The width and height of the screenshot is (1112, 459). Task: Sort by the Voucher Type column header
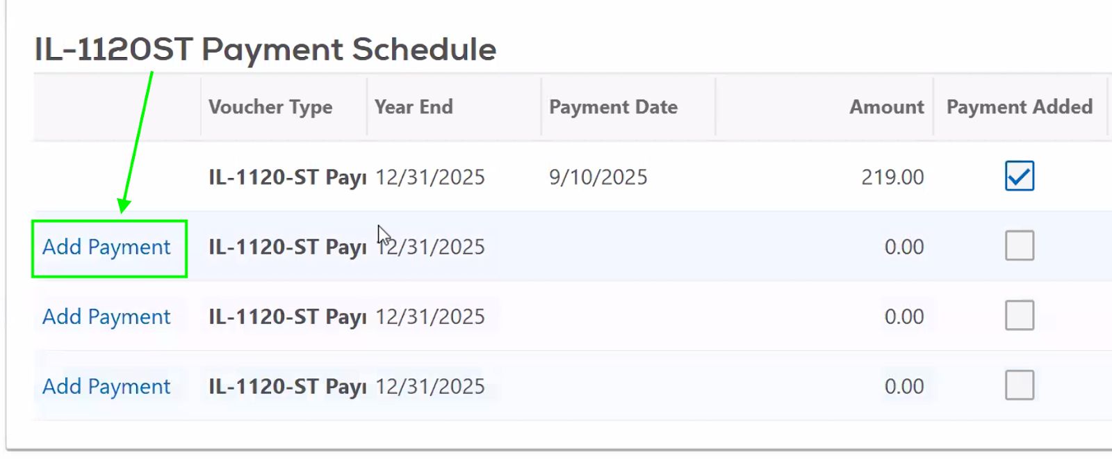(x=270, y=107)
